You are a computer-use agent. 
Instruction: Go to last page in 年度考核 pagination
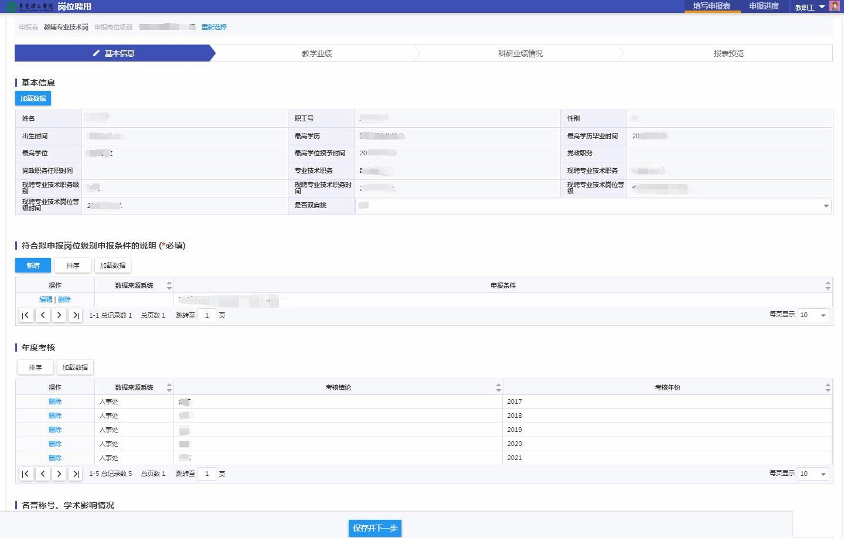(x=75, y=474)
